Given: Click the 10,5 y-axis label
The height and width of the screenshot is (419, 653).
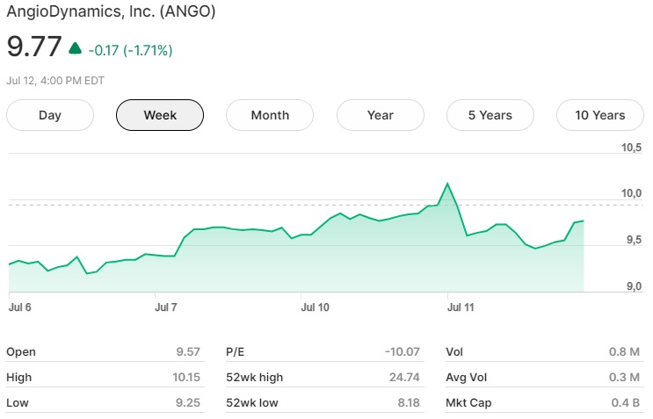Looking at the screenshot, I should 631,148.
